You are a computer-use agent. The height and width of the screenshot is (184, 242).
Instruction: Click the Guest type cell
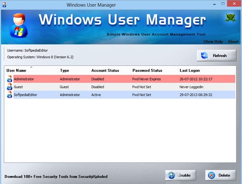[x=64, y=87]
